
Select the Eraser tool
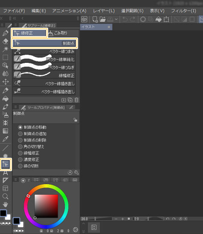5,41
